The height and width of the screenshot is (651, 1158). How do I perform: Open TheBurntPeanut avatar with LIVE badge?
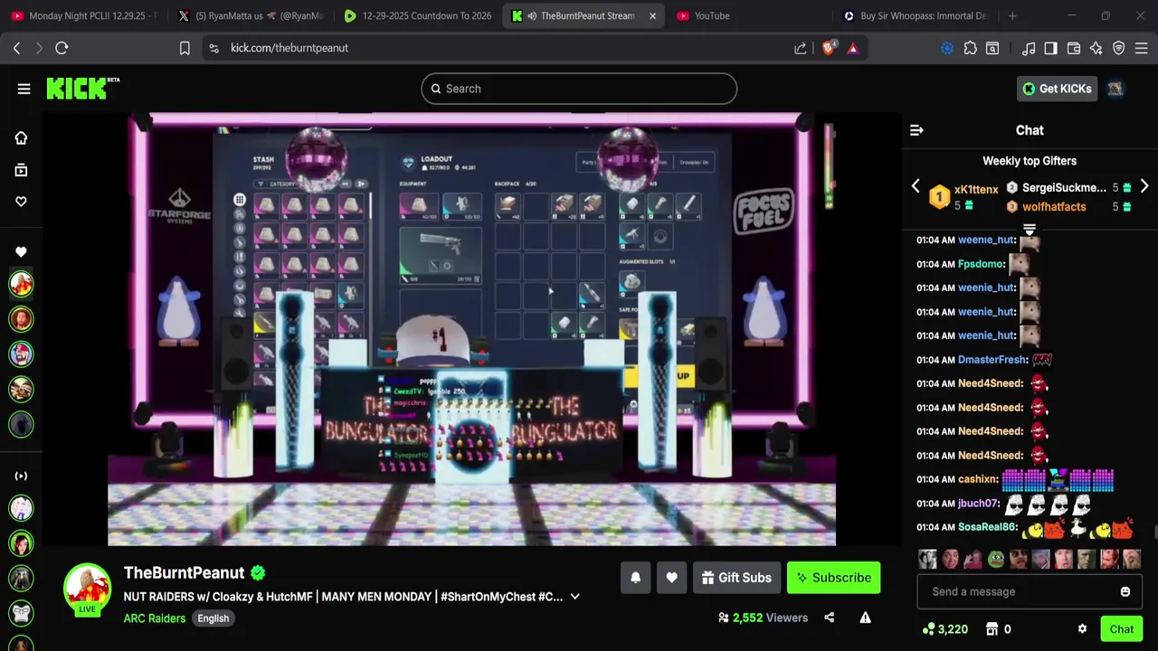87,590
